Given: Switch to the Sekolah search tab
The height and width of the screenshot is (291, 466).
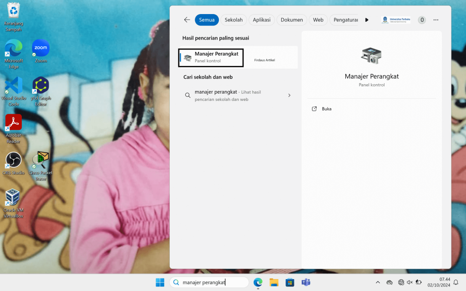Looking at the screenshot, I should pos(233,20).
